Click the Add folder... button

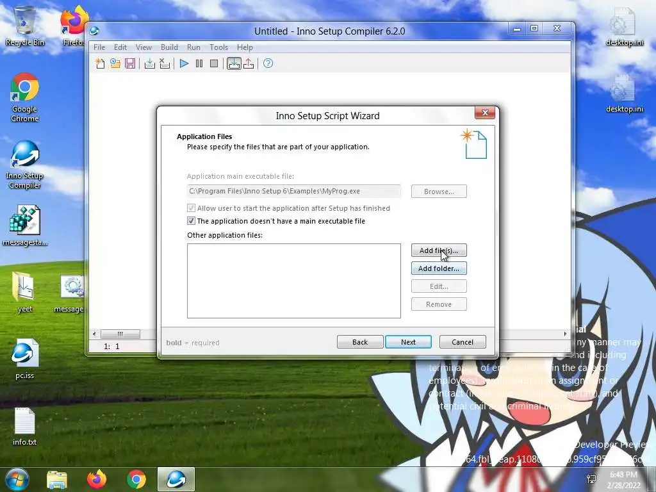[439, 268]
